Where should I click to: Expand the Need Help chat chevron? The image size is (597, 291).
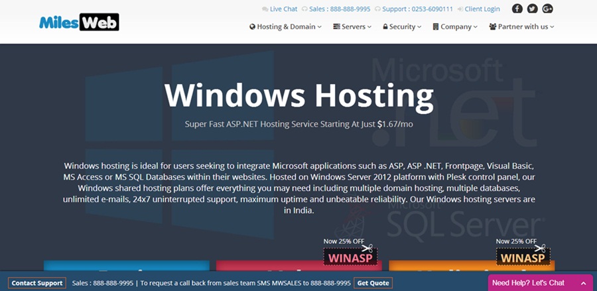pos(583,284)
